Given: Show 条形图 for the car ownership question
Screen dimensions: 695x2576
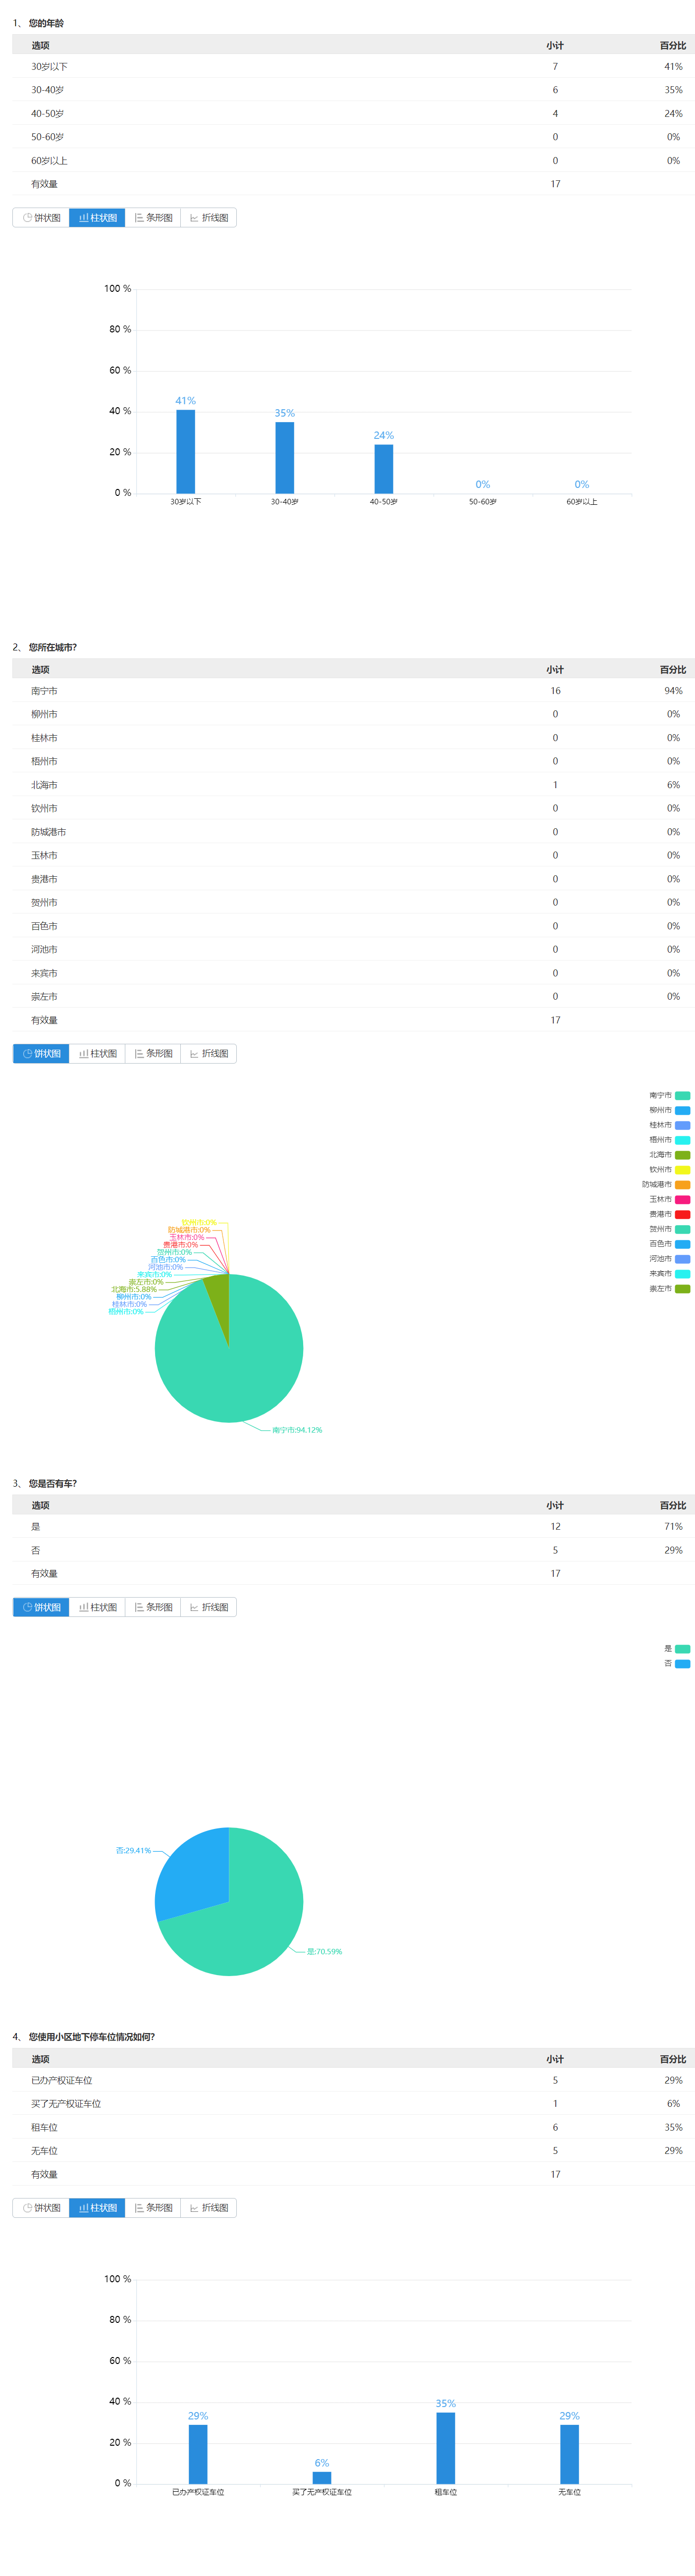Looking at the screenshot, I should pyautogui.click(x=153, y=1608).
